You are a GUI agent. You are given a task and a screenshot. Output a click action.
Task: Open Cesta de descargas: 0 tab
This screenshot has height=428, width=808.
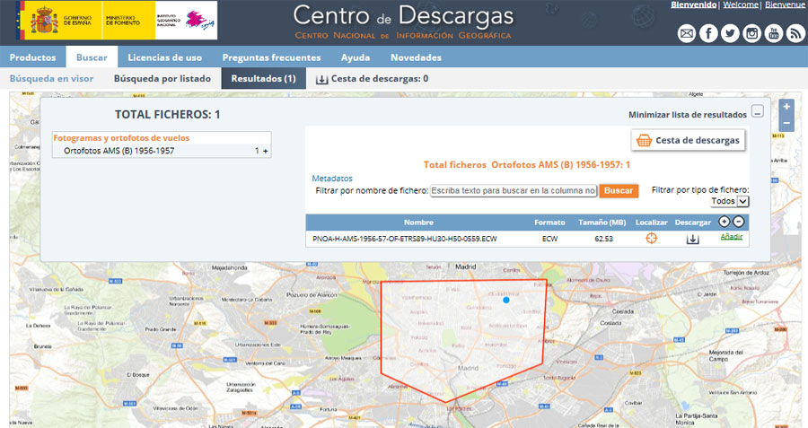pos(379,78)
